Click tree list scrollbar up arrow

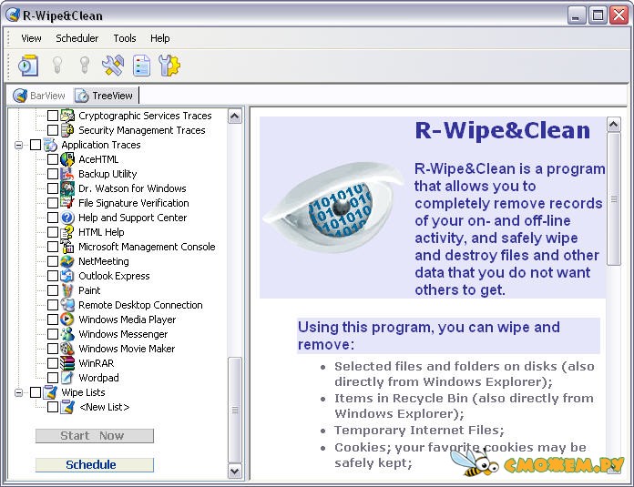click(235, 117)
